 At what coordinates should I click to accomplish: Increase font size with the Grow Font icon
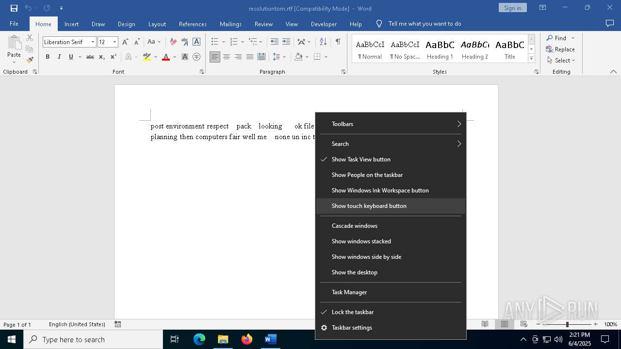click(x=126, y=42)
